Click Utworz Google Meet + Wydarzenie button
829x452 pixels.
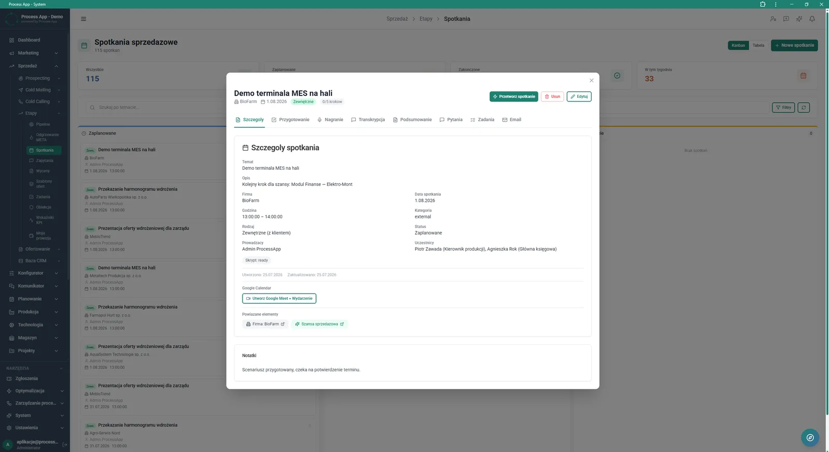click(x=279, y=298)
